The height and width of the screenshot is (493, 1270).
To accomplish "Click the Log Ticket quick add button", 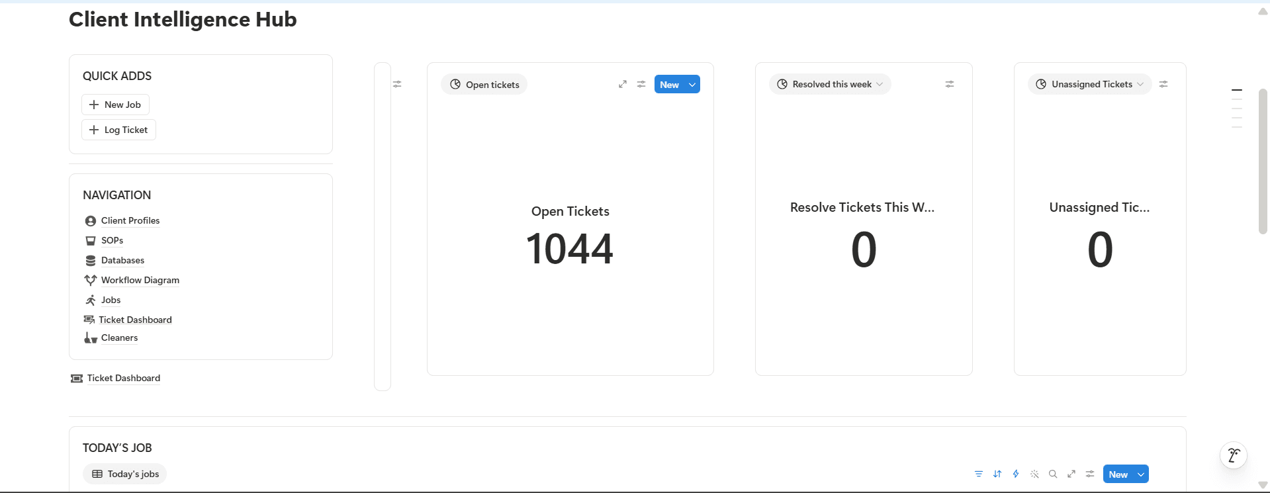I will [118, 130].
